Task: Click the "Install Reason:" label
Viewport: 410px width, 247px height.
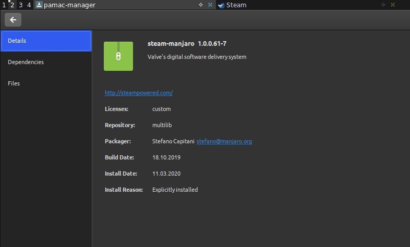Action: point(124,190)
